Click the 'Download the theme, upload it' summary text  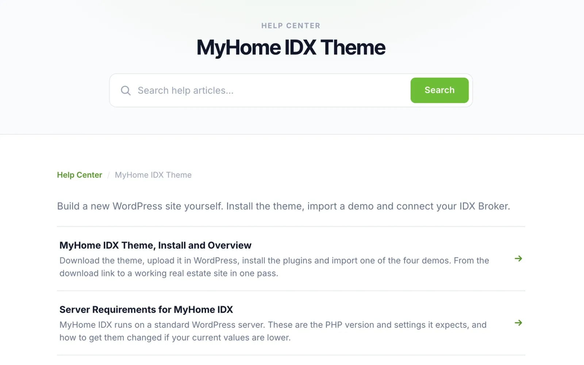pyautogui.click(x=274, y=267)
